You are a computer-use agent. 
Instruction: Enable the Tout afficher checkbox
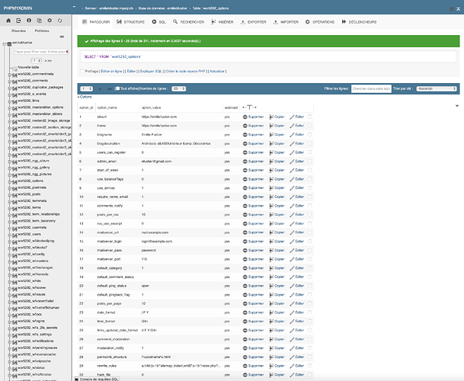pos(117,88)
